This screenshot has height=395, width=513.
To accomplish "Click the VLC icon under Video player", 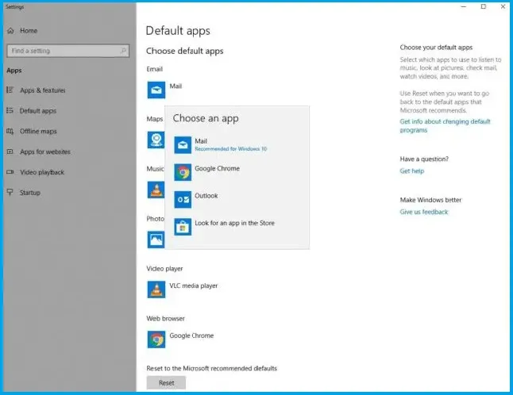I will point(156,290).
